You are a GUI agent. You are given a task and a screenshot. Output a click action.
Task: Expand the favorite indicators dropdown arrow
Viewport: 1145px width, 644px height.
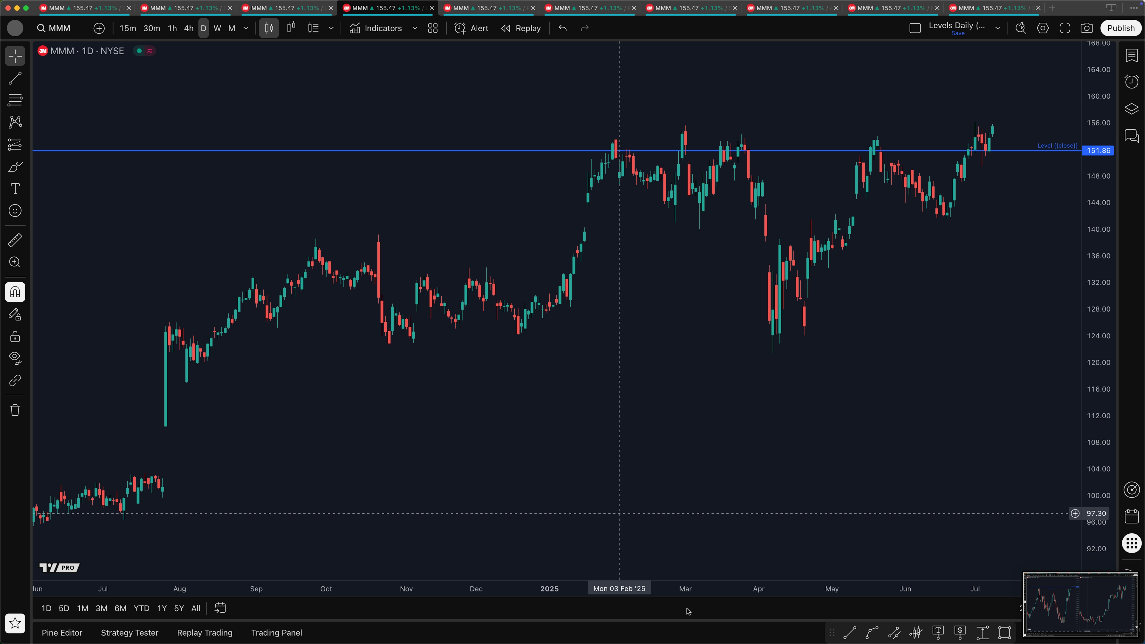coord(415,28)
